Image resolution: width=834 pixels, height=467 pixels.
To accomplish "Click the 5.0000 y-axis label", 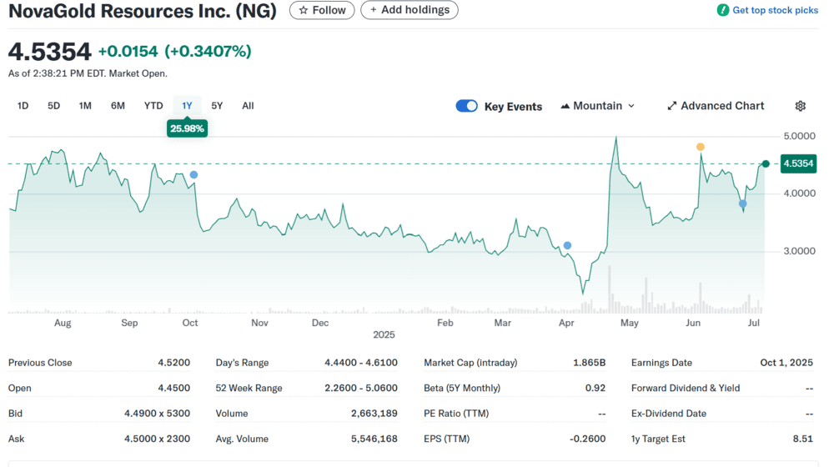I will pyautogui.click(x=799, y=136).
